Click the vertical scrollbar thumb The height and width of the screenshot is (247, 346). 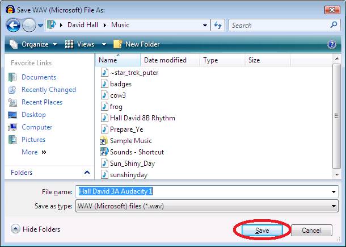(337, 116)
